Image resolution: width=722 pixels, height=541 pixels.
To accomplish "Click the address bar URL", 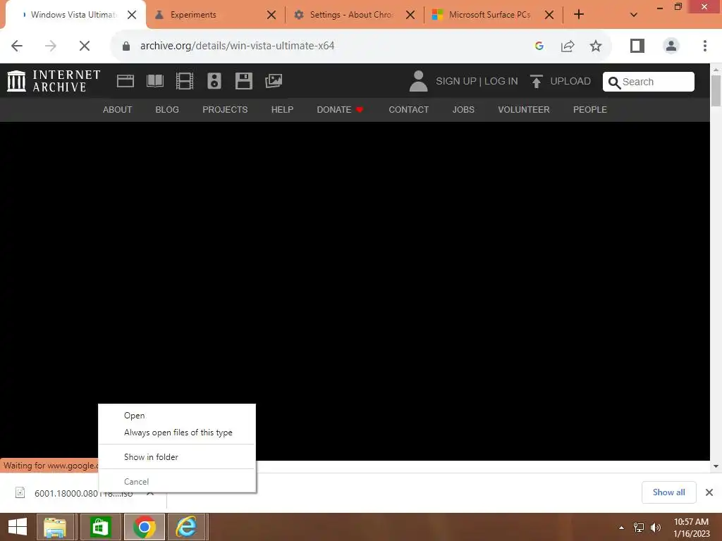I will coord(237,46).
